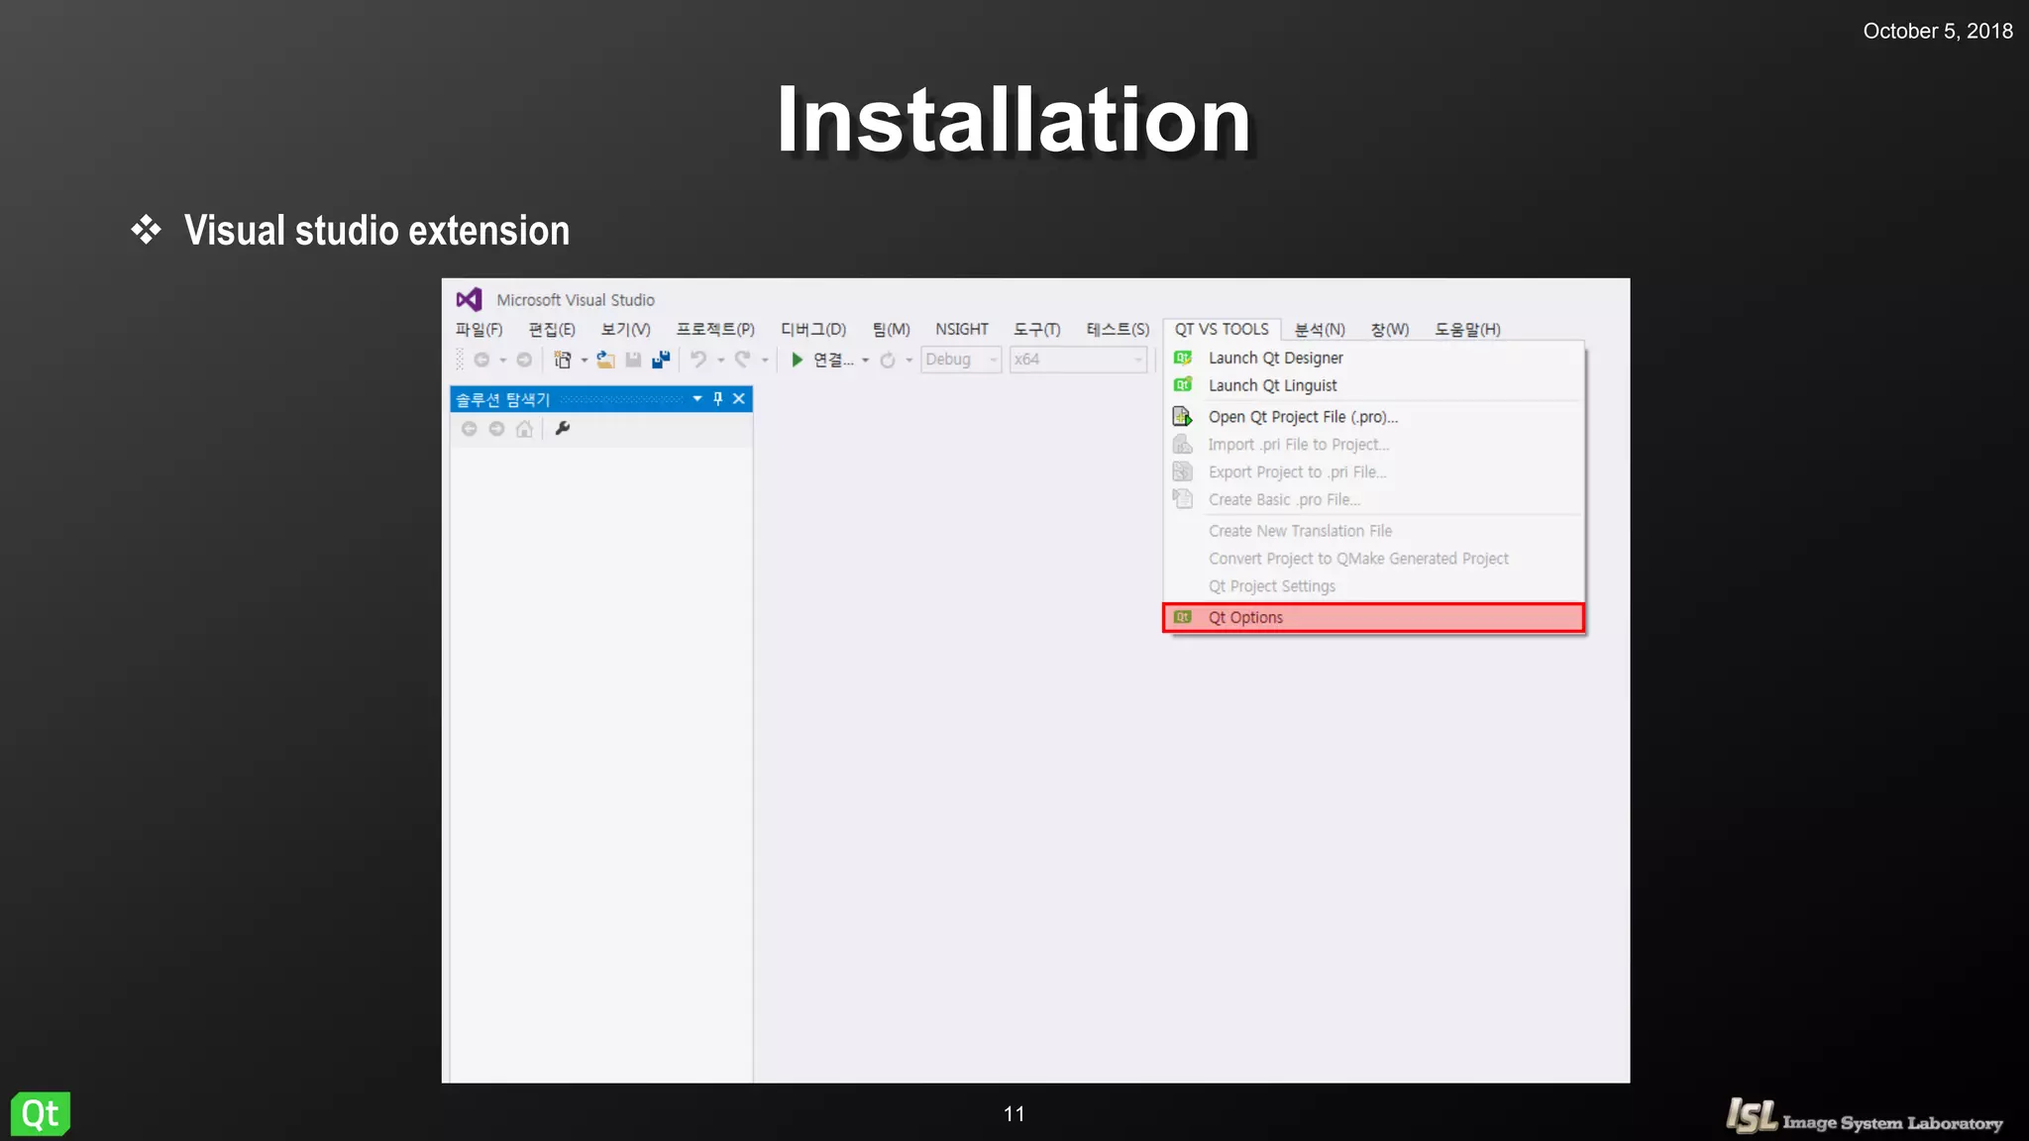Expand the Solution Explorer window options arrow
Viewport: 2029px width, 1141px height.
tap(697, 399)
